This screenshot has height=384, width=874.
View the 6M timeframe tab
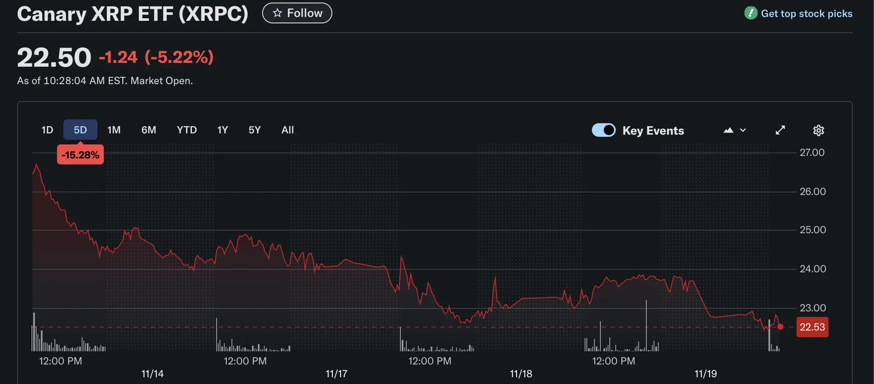149,130
